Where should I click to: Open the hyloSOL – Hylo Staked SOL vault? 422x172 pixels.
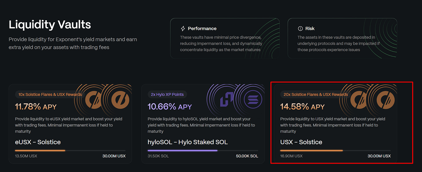(x=203, y=124)
